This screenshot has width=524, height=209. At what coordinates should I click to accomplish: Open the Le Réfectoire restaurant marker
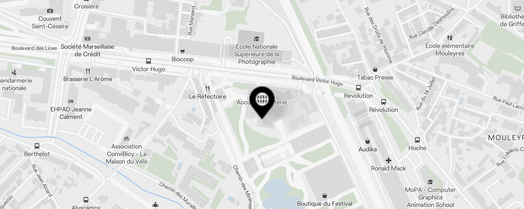(x=208, y=89)
